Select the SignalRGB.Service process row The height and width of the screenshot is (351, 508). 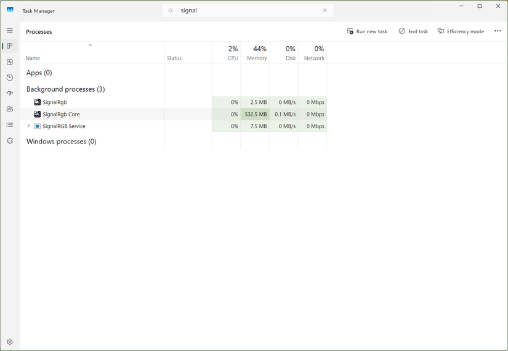[173, 126]
